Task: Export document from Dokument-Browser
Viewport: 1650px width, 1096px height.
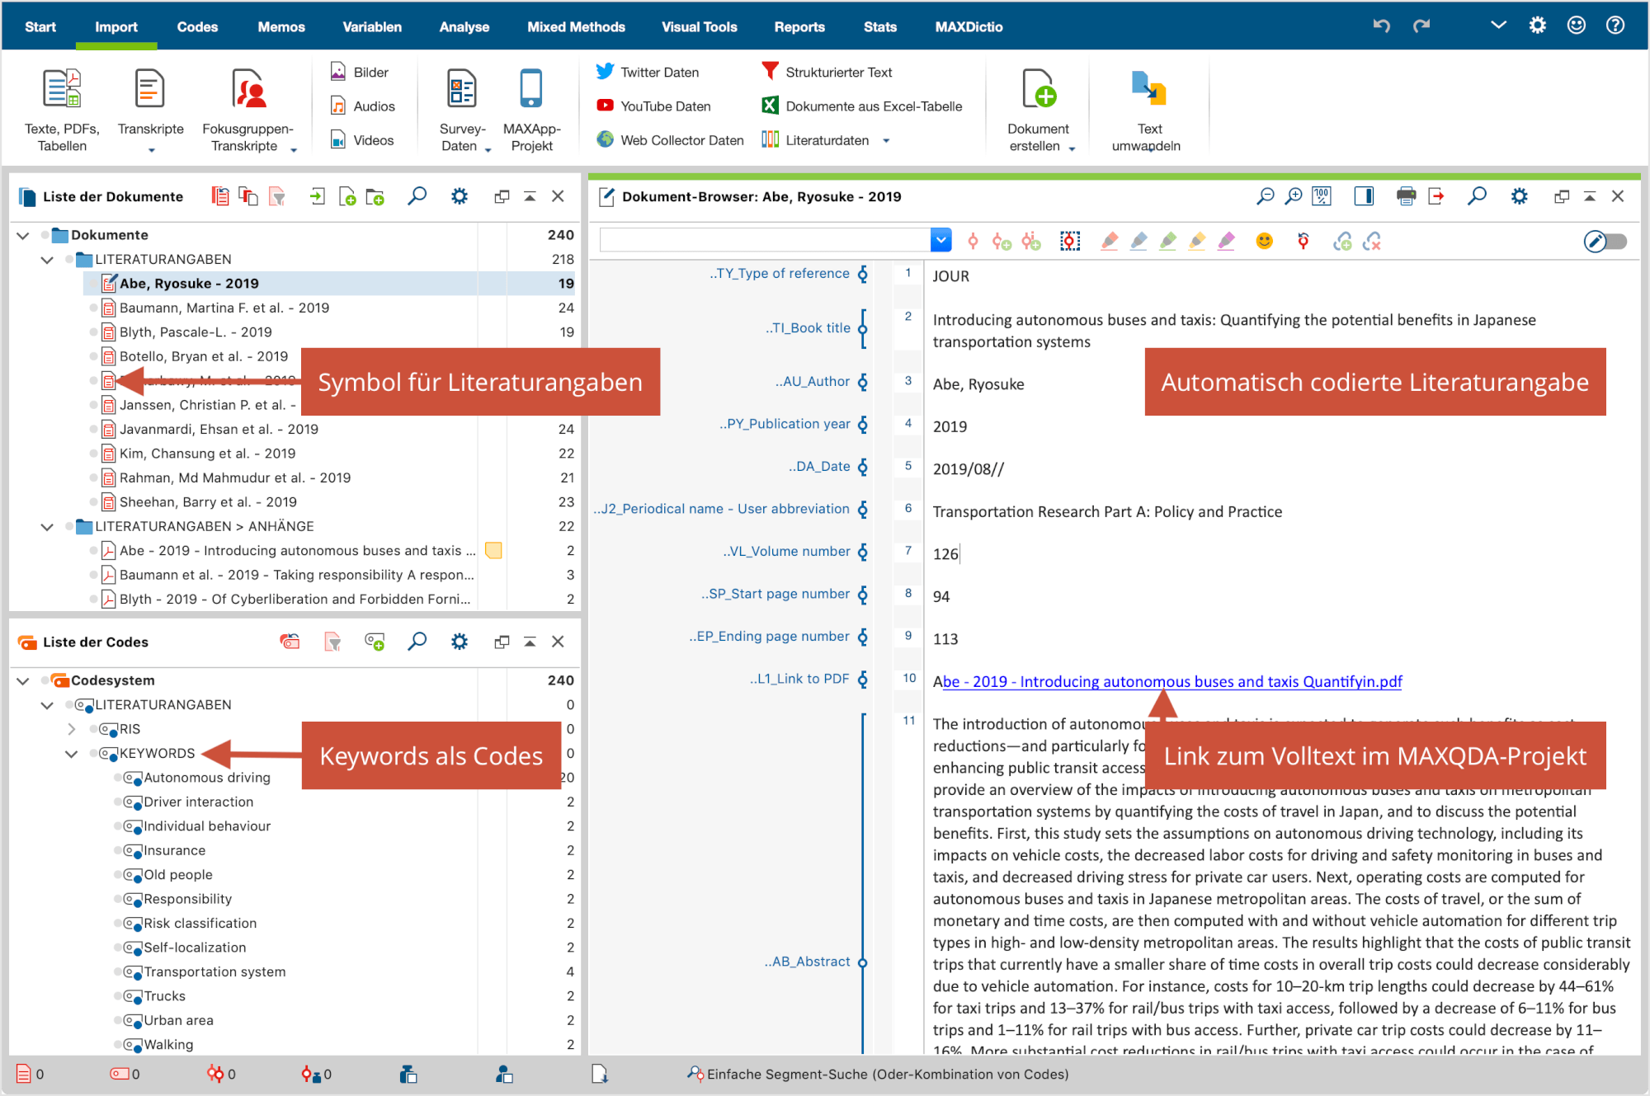Action: coord(1436,196)
